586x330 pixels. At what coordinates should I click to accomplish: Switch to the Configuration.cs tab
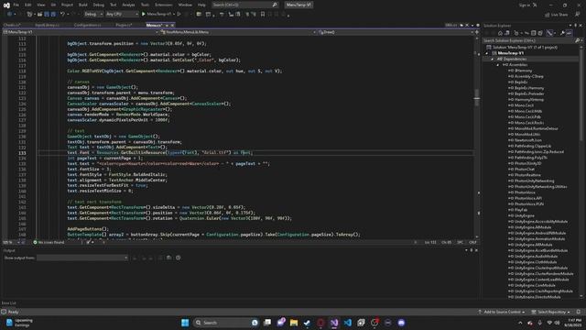coord(87,25)
